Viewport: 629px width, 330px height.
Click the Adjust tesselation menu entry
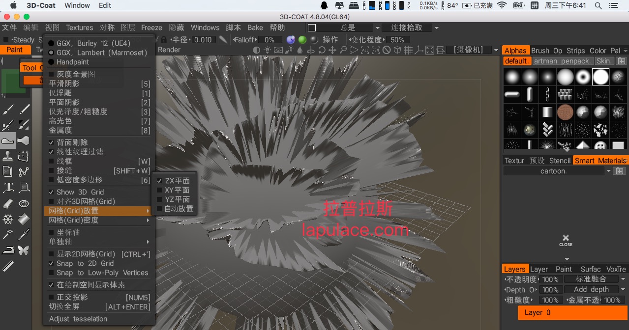(78, 319)
